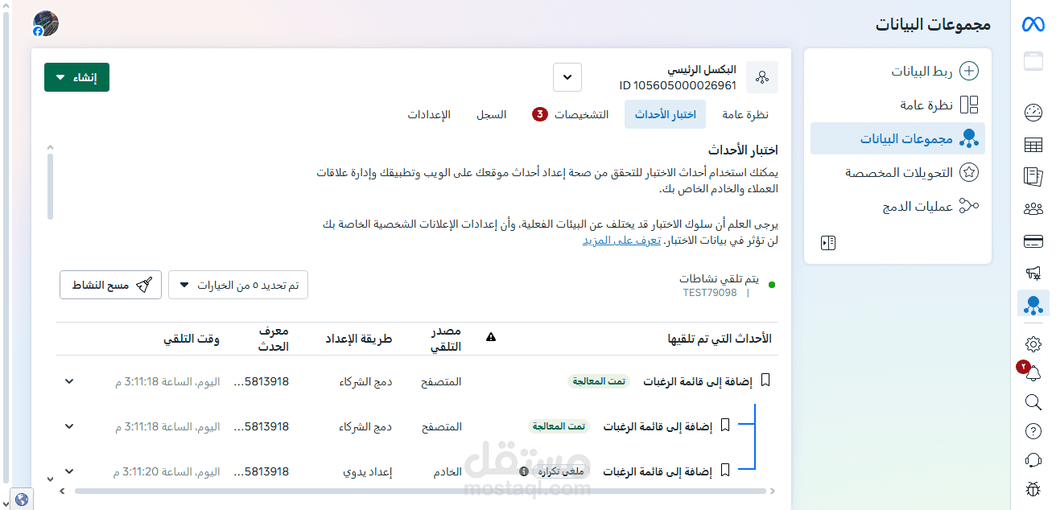Click the table scroll-down arrow at bottom left
The image size is (1056, 510).
[50, 479]
